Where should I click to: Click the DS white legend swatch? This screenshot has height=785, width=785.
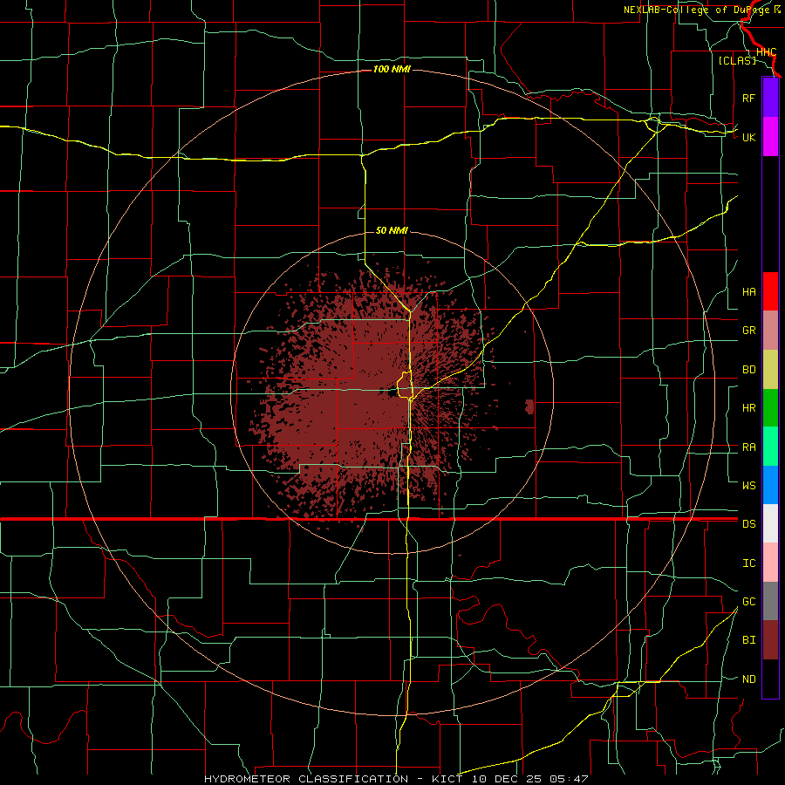[x=770, y=523]
